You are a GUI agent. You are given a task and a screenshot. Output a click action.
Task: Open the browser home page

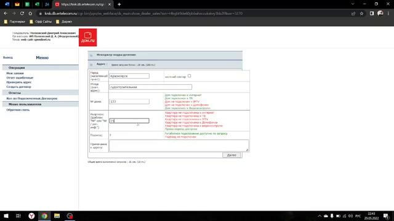tap(30, 14)
